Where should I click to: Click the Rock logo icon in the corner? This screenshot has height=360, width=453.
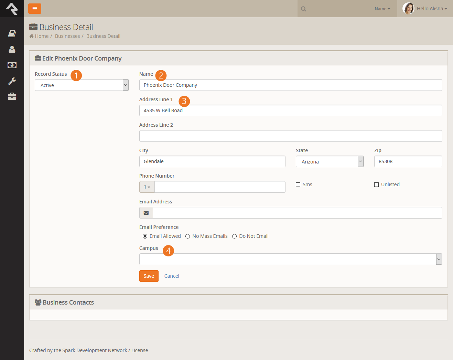12,9
